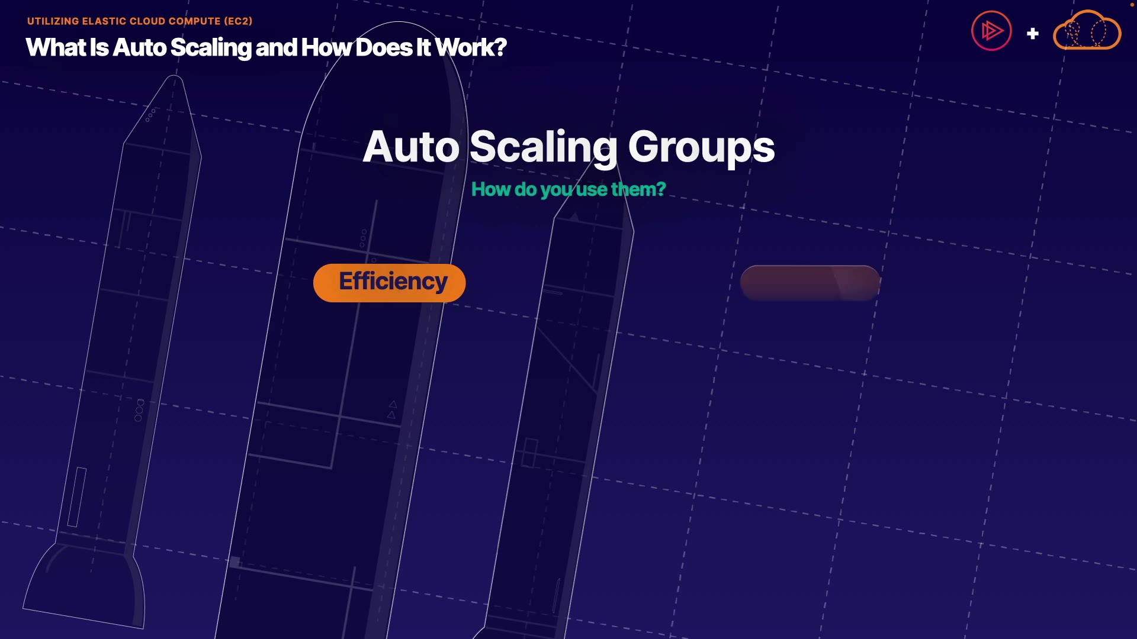Select the orange Efficiency pill
Screen dimensions: 1137x639
coord(389,282)
